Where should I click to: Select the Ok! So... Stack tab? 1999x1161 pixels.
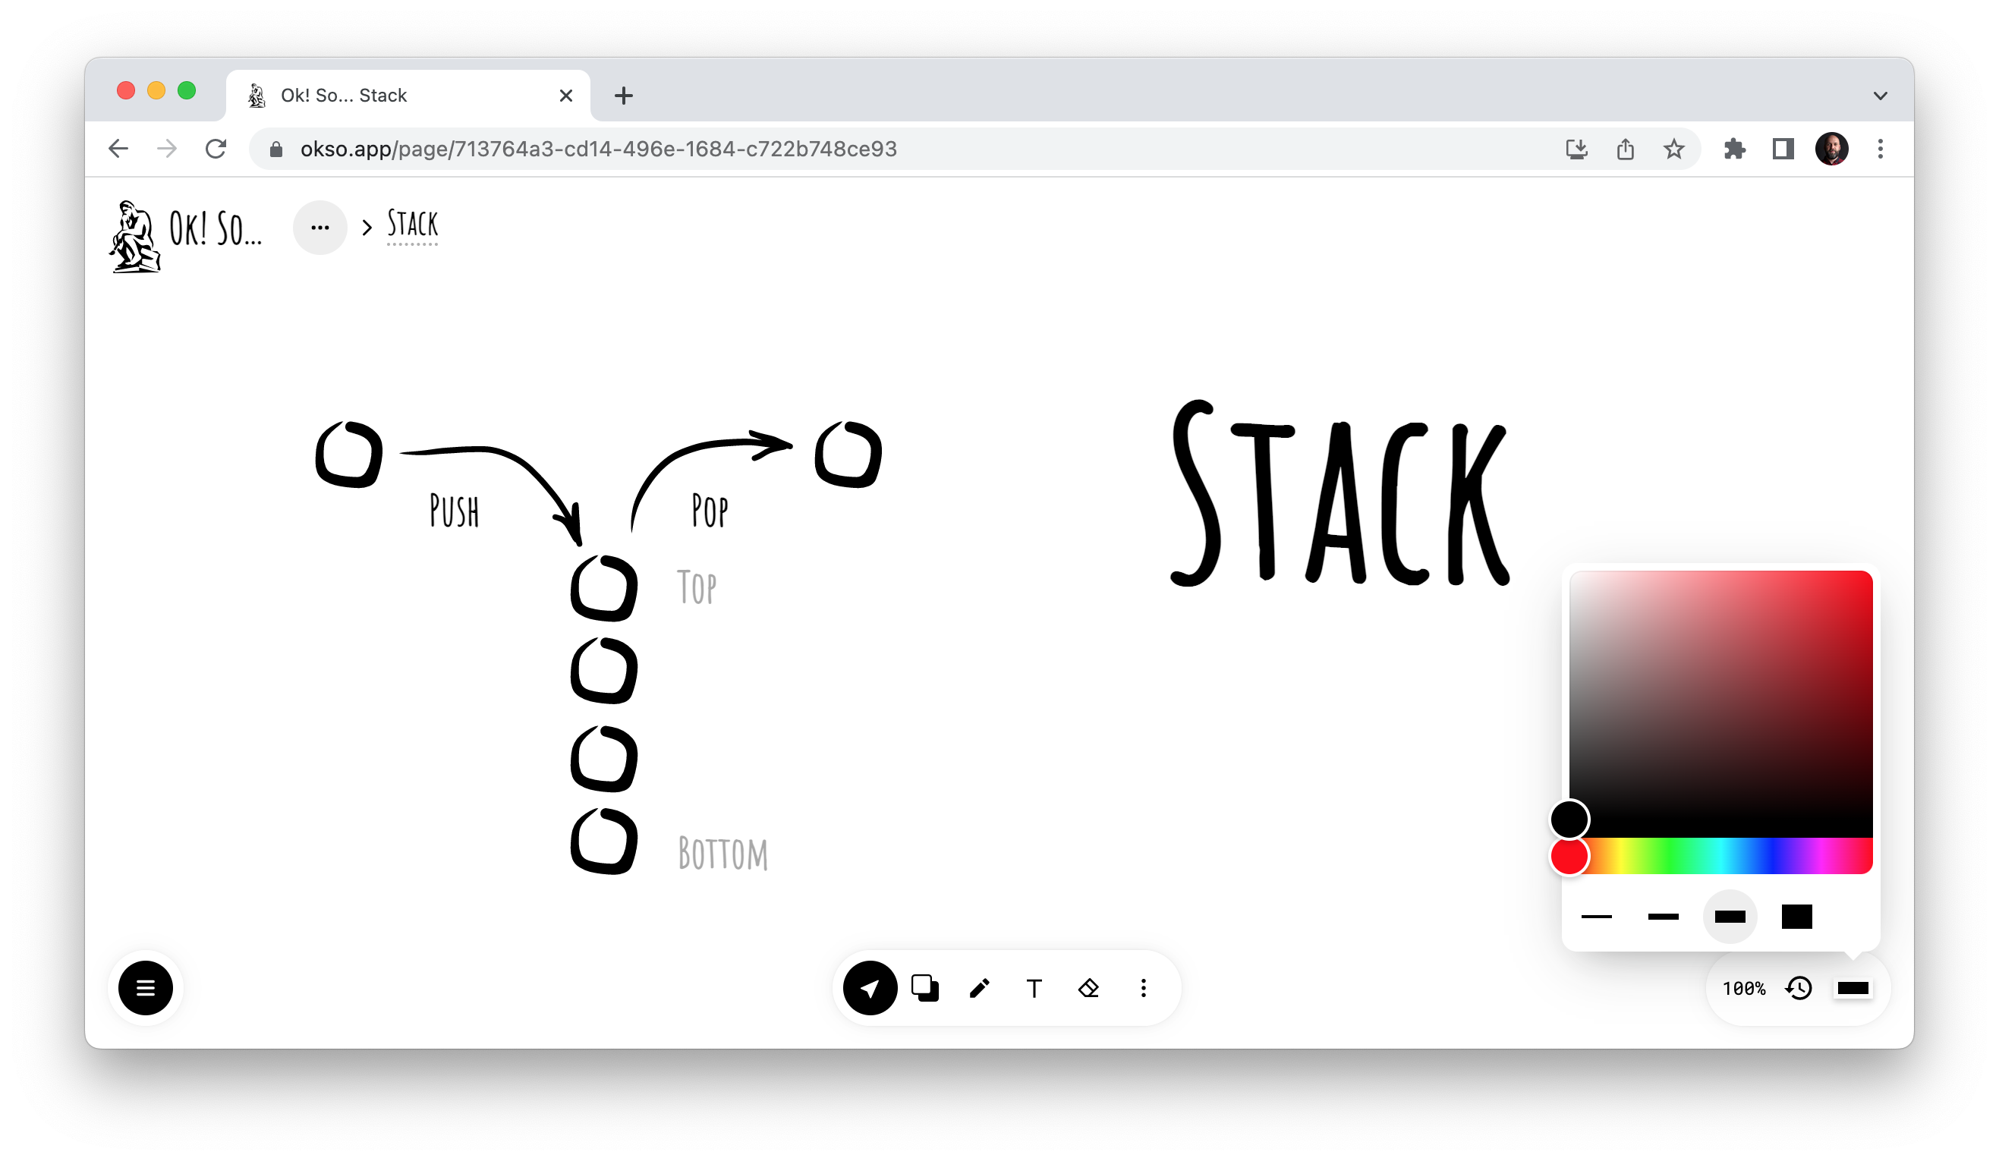pos(408,95)
